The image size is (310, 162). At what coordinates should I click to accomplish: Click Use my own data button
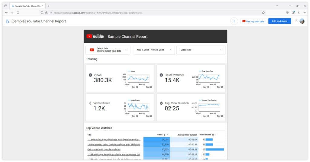tap(253, 21)
